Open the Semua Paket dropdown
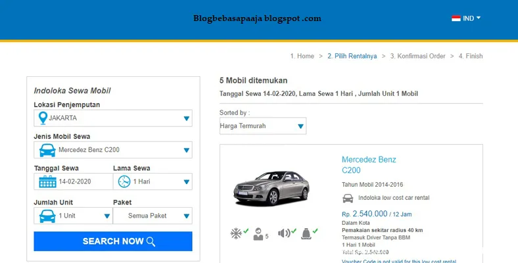 coord(153,216)
